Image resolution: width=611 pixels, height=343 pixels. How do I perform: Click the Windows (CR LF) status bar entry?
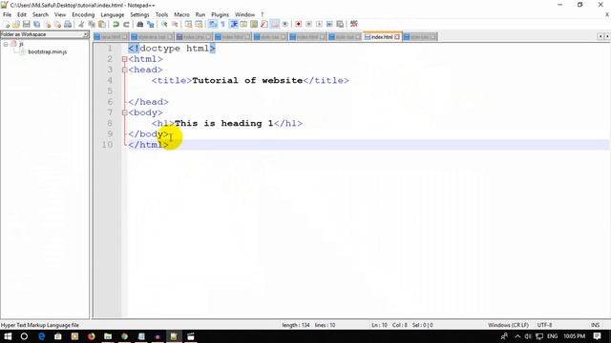[x=508, y=325]
